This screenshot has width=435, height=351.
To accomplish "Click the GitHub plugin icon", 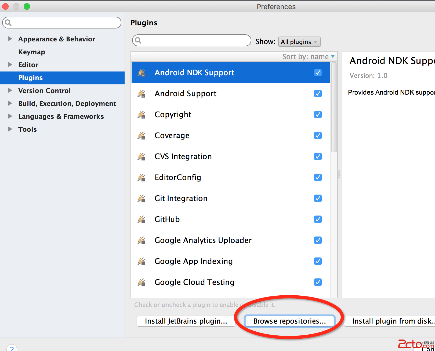I will pyautogui.click(x=142, y=220).
